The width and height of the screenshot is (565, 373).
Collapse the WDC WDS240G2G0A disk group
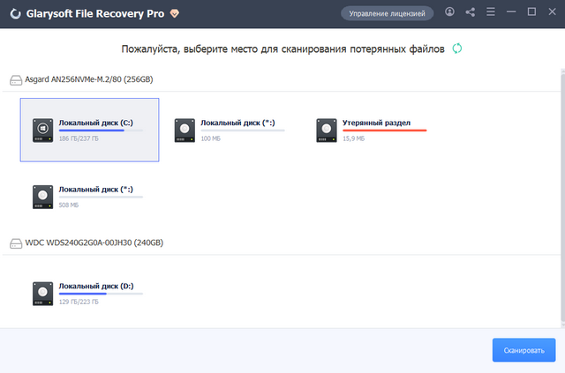click(x=16, y=242)
